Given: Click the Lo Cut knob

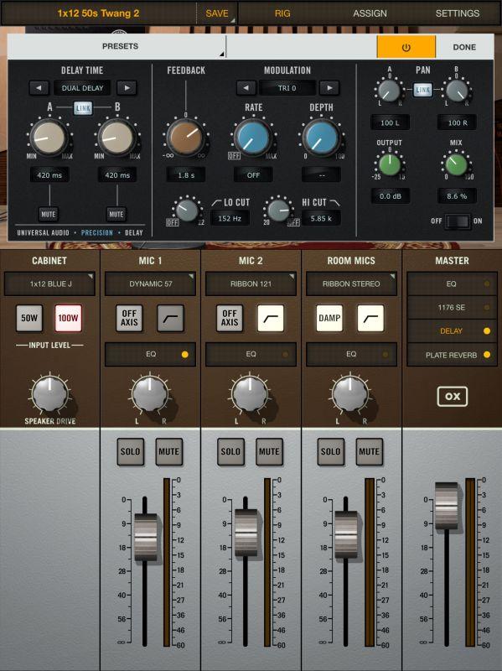Looking at the screenshot, I should [187, 211].
